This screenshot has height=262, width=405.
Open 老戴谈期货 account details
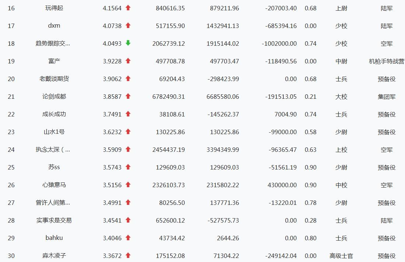[x=54, y=79]
